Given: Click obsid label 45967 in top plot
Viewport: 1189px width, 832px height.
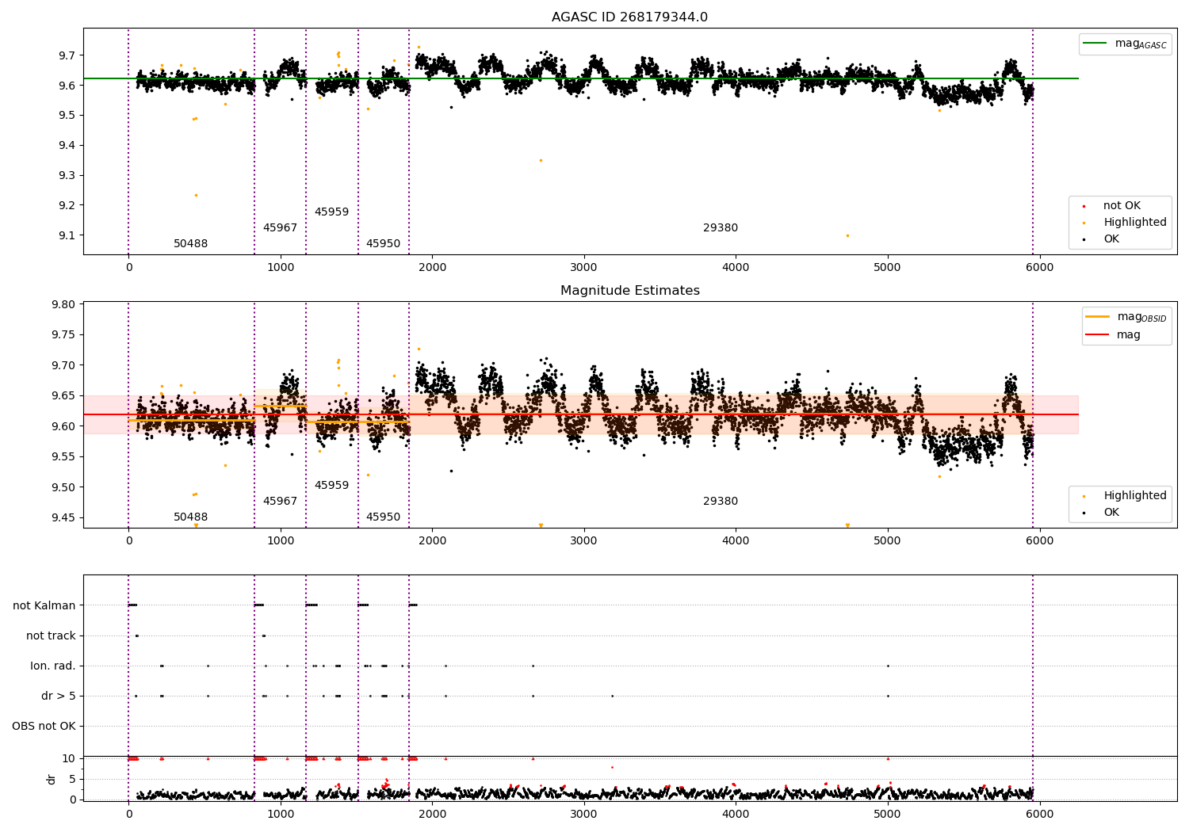Looking at the screenshot, I should (280, 228).
